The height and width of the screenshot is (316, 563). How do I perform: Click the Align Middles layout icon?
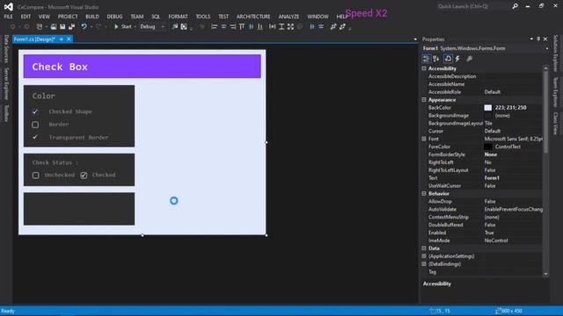[251, 26]
